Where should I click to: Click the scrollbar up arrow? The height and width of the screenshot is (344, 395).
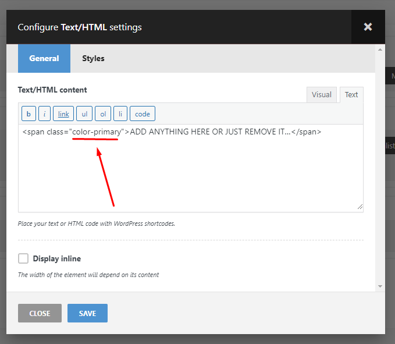(380, 49)
